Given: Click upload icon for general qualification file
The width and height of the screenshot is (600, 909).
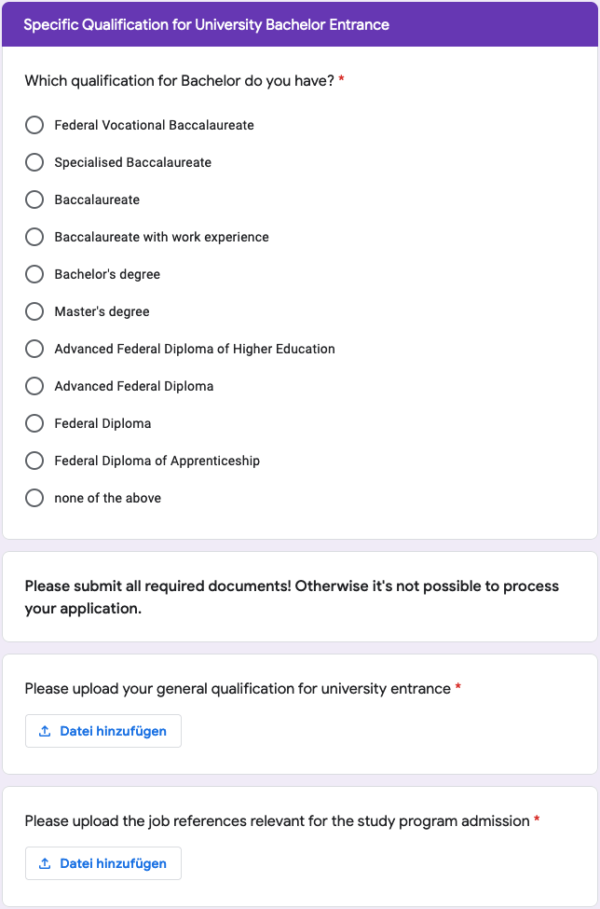Looking at the screenshot, I should point(45,732).
